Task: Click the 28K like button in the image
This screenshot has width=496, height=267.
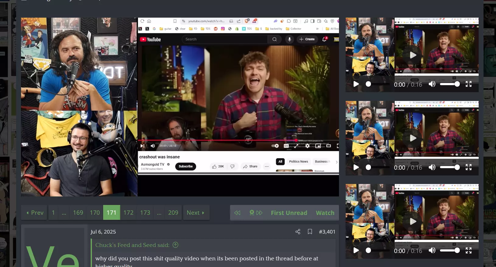Action: click(218, 166)
